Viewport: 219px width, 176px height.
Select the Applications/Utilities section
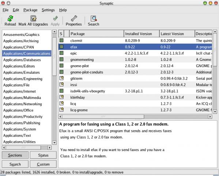pos(27,142)
